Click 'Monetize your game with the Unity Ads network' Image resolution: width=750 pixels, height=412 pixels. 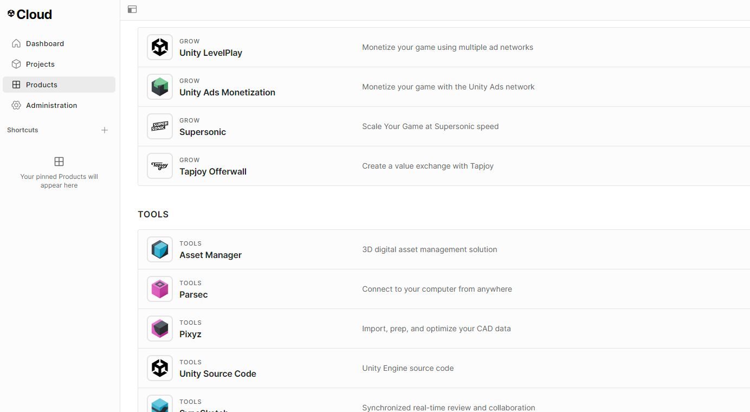tap(448, 87)
